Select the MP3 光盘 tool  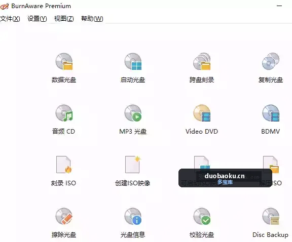click(x=133, y=119)
